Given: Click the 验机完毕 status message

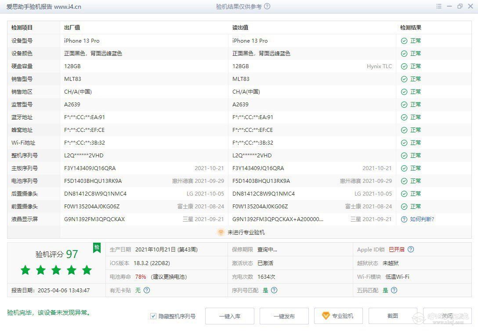Looking at the screenshot, I should tap(49, 313).
